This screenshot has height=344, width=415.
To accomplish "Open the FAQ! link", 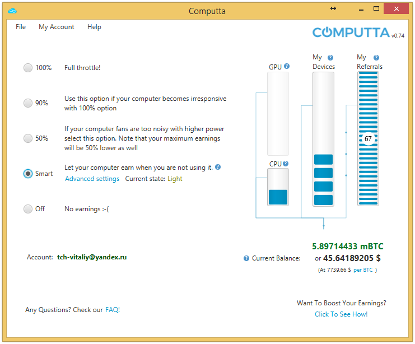I will pos(113,310).
